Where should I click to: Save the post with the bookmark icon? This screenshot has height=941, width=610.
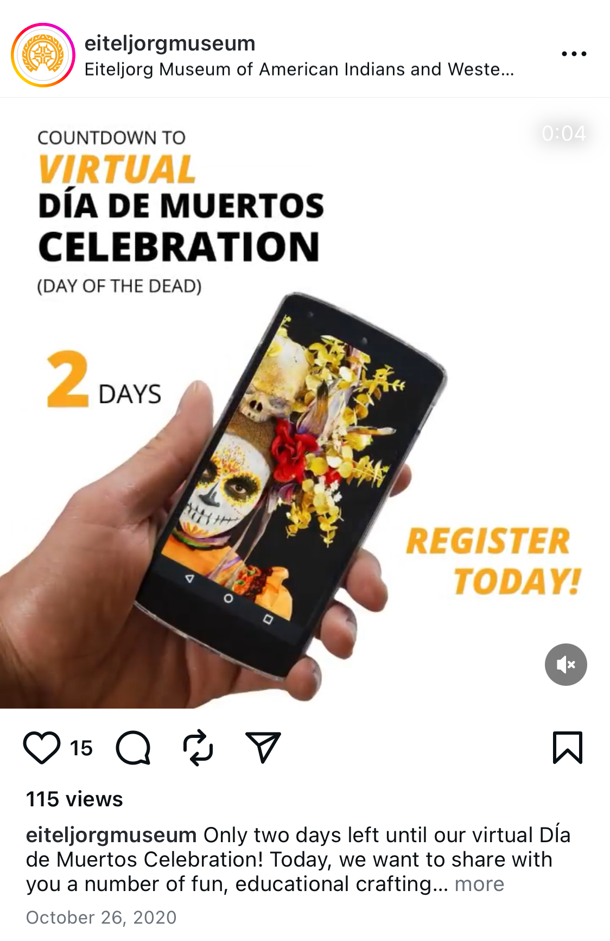click(568, 748)
